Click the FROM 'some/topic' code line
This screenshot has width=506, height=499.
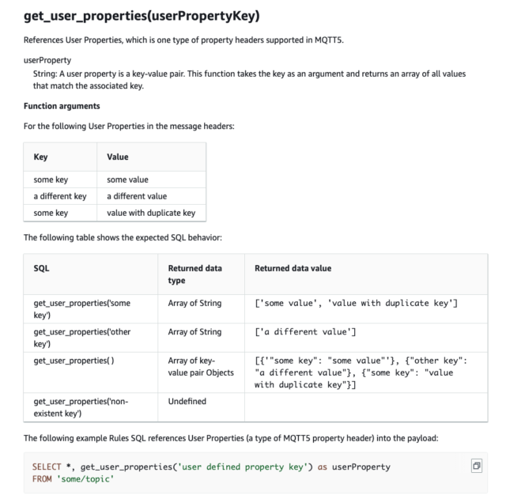pyautogui.click(x=70, y=479)
